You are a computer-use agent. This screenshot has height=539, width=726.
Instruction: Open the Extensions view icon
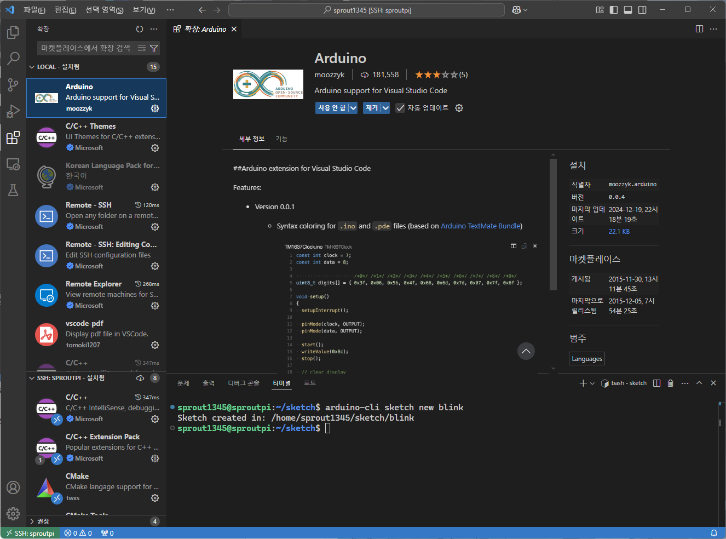point(13,137)
